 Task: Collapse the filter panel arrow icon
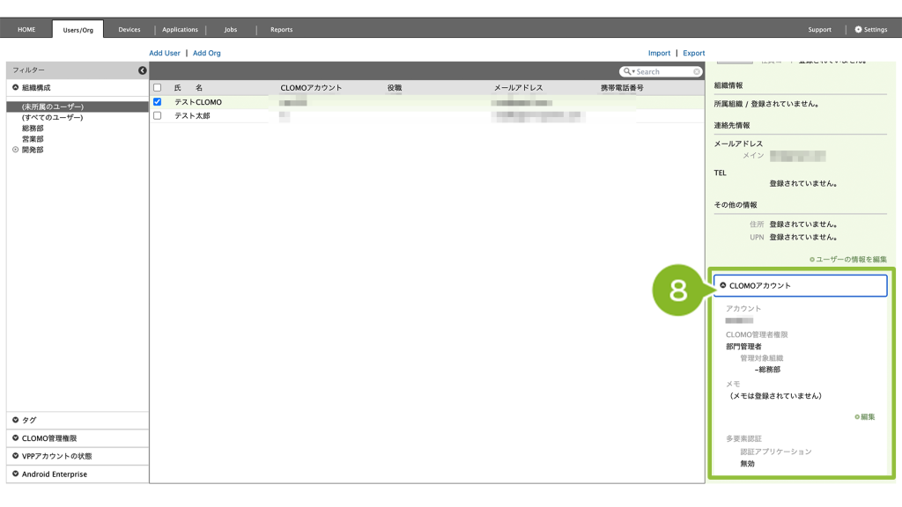point(142,70)
